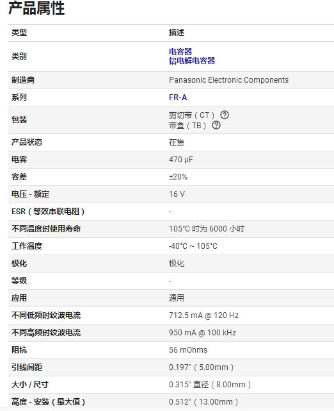Click the 712.5 mA @ 120 Hz value
This screenshot has width=334, height=411.
coord(203,315)
